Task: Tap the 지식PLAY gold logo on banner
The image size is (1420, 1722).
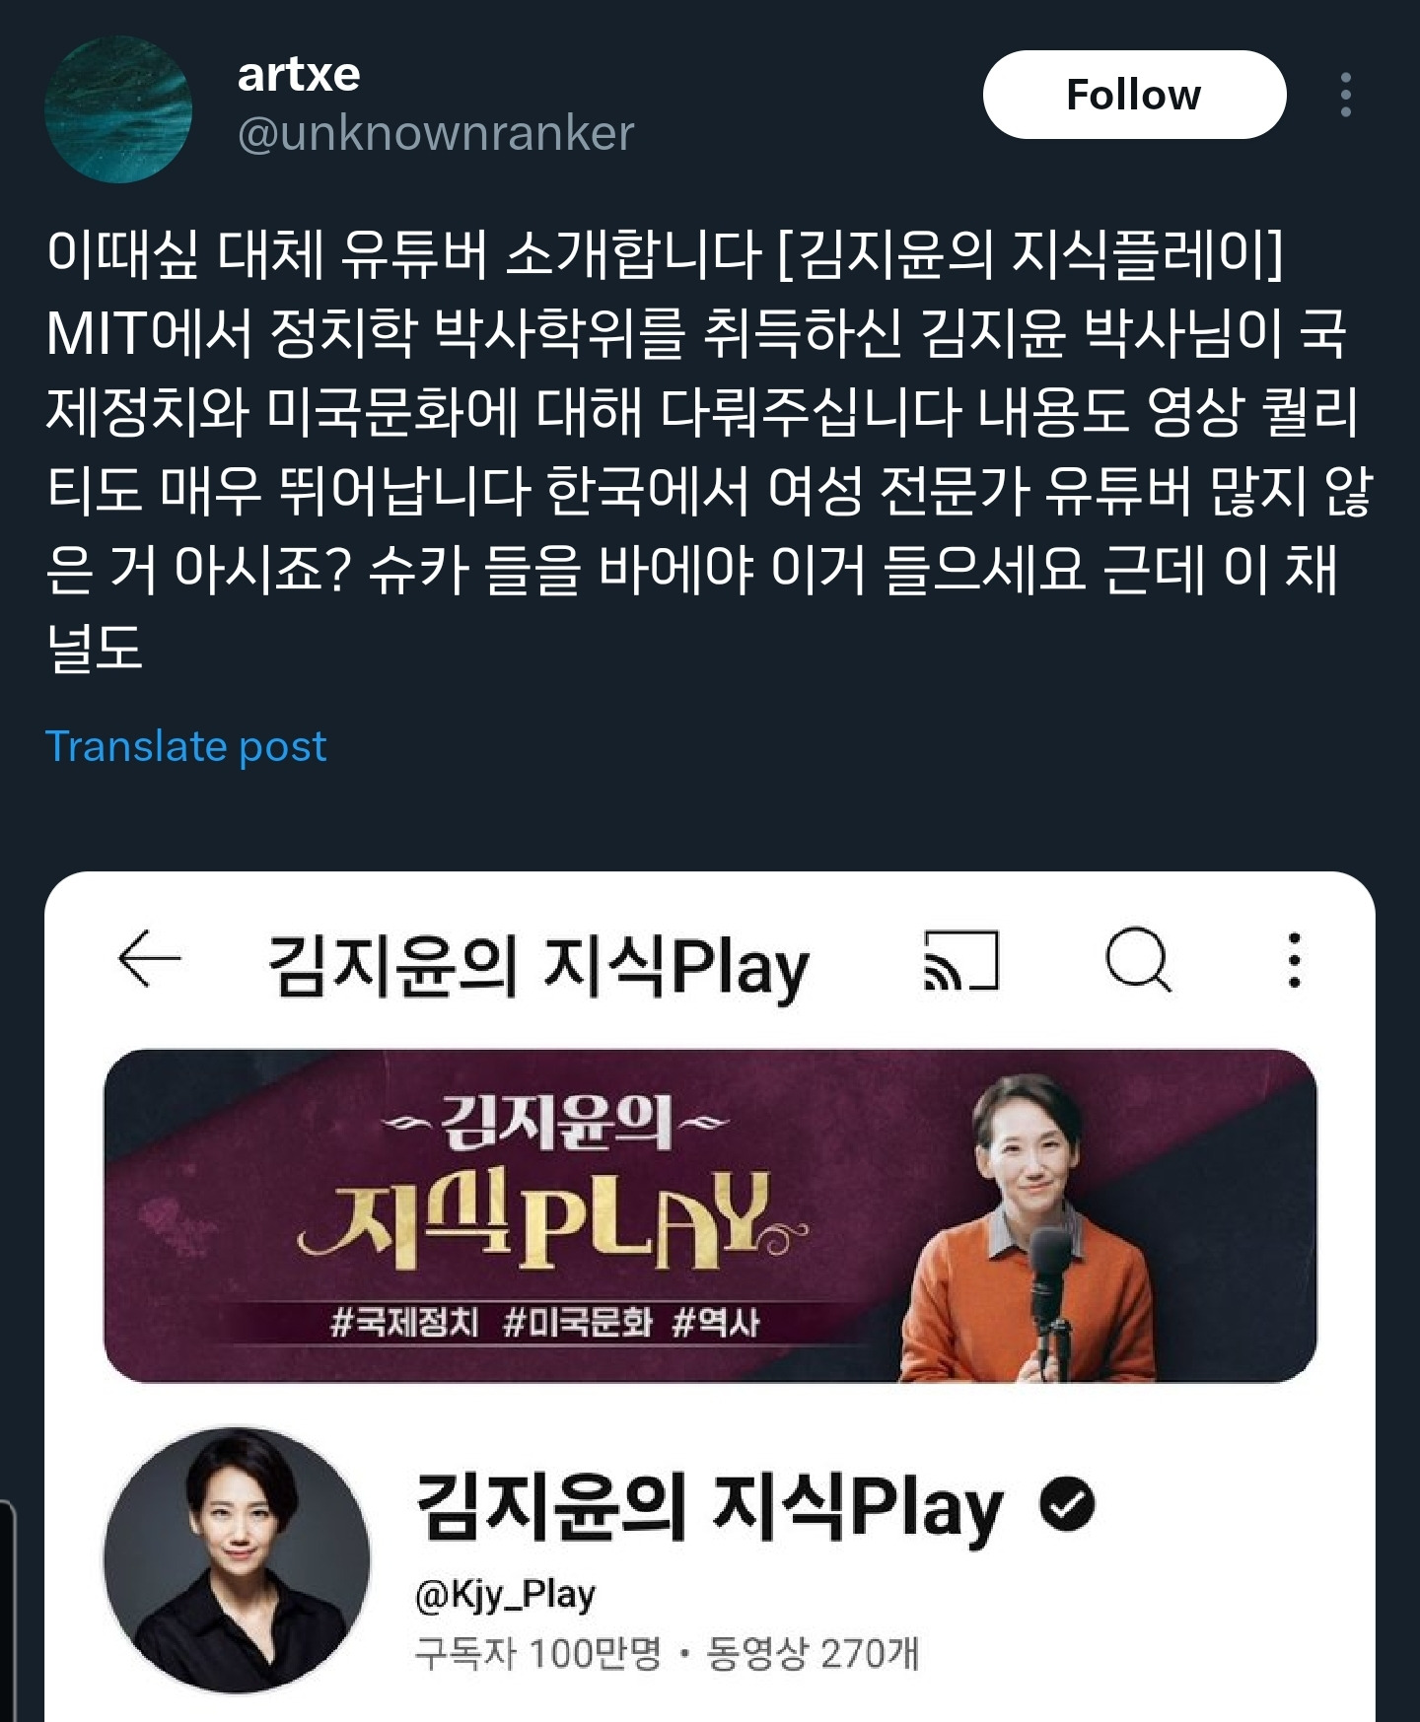Action: (552, 1219)
